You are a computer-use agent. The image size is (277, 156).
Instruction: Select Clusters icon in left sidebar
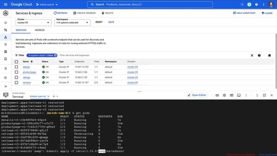click(6, 23)
